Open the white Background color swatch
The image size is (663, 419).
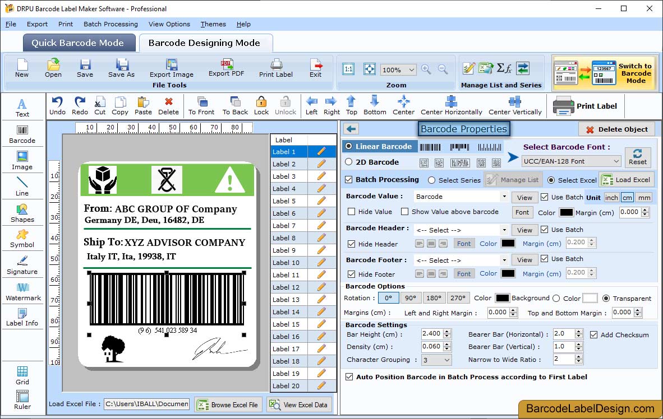(590, 298)
